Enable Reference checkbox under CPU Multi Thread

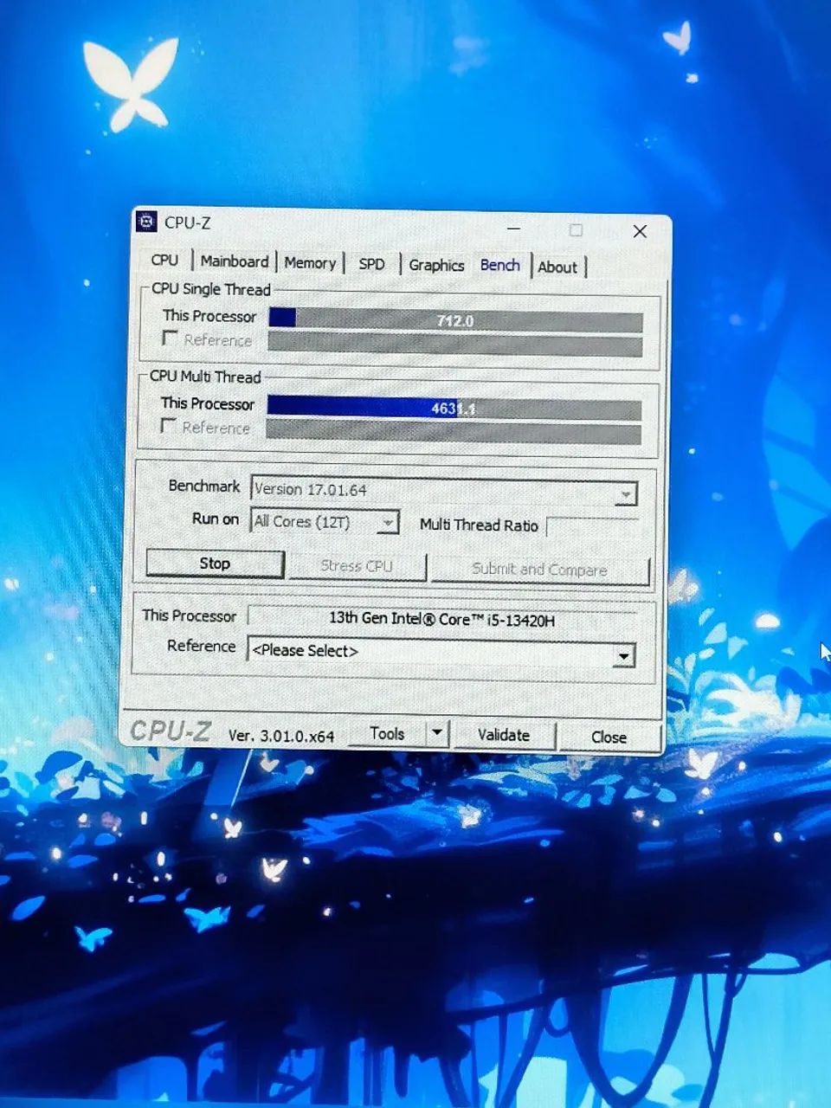[x=169, y=426]
